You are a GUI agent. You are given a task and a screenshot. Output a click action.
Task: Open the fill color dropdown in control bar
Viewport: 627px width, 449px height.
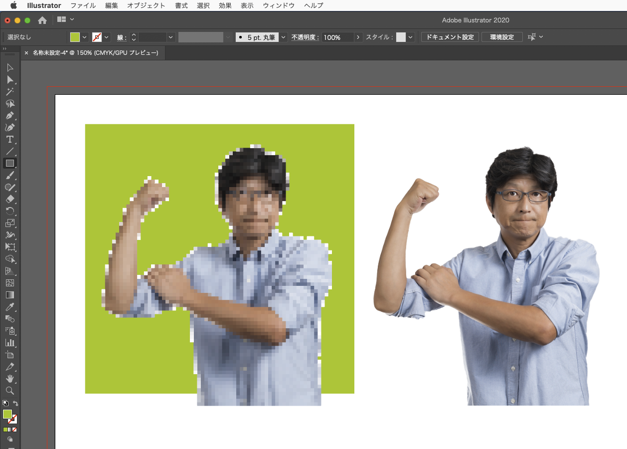[84, 37]
